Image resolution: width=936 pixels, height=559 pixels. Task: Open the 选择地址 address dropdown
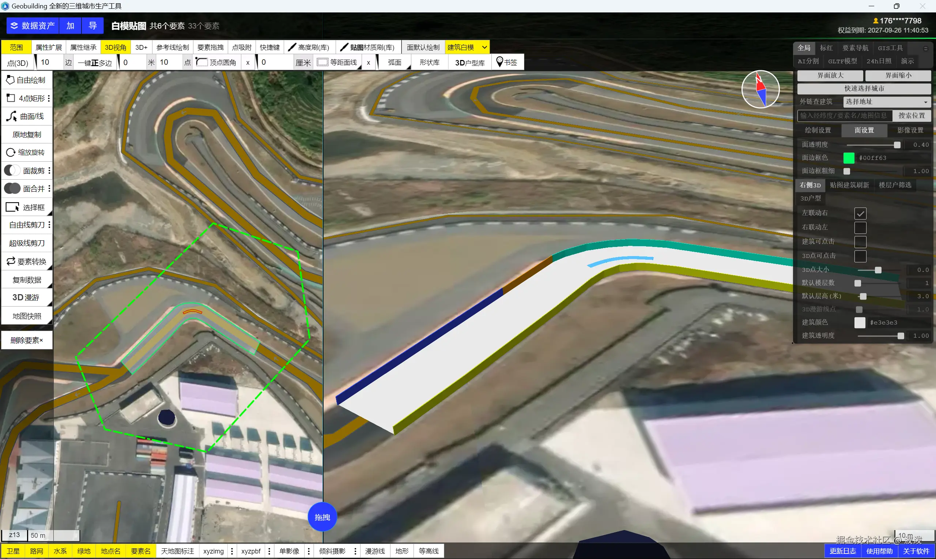click(887, 102)
